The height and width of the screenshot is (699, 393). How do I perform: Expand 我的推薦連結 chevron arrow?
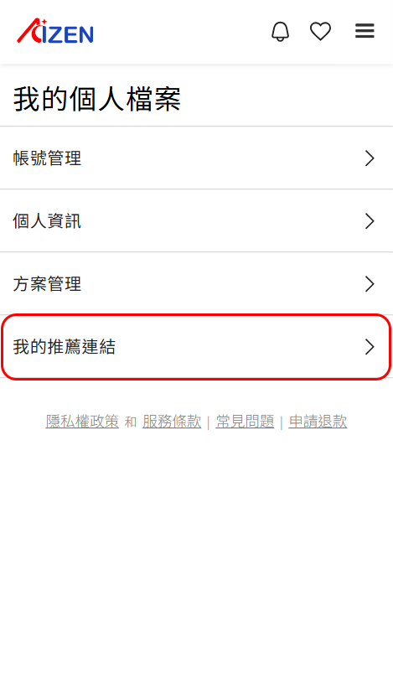[370, 347]
